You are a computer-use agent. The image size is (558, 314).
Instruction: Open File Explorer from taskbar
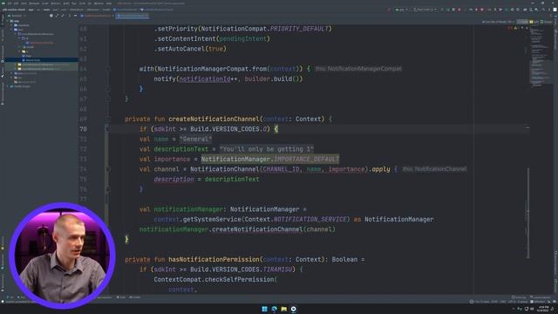point(283,309)
